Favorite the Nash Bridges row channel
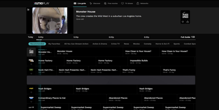 click(31, 92)
